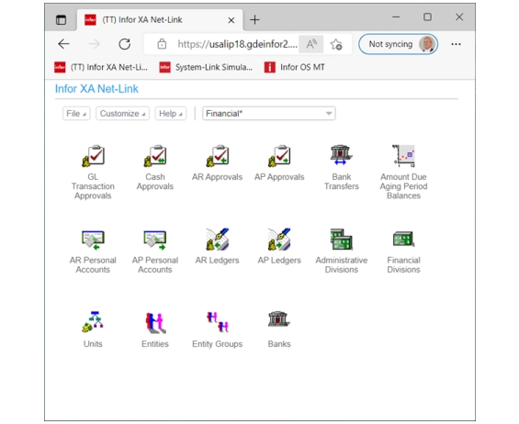519x424 pixels.
Task: Open the Cash Approvals icon
Action: pos(155,155)
